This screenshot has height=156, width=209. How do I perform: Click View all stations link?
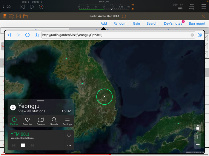[x=32, y=111]
